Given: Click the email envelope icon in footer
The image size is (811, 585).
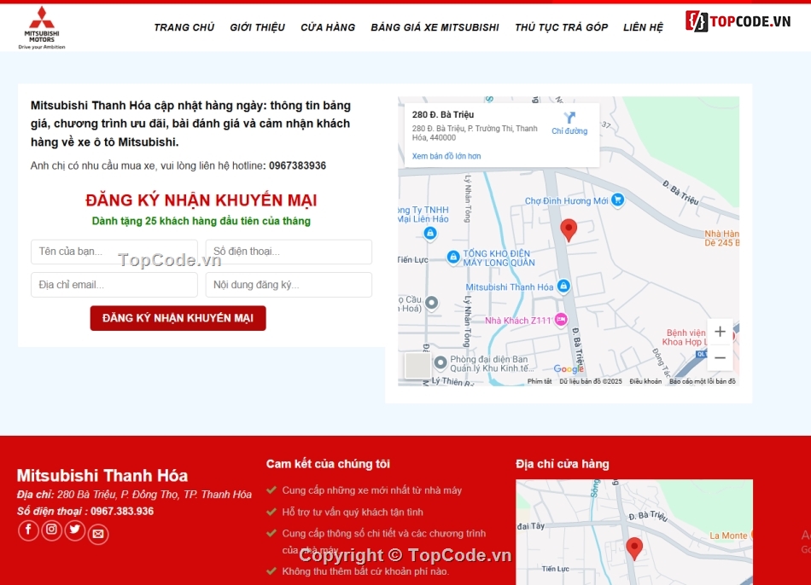Looking at the screenshot, I should click(98, 534).
